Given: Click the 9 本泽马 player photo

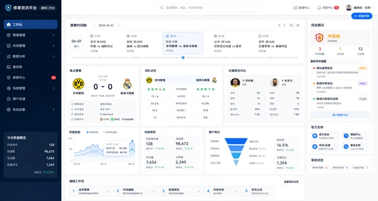Looking at the screenshot, I should point(275,83).
